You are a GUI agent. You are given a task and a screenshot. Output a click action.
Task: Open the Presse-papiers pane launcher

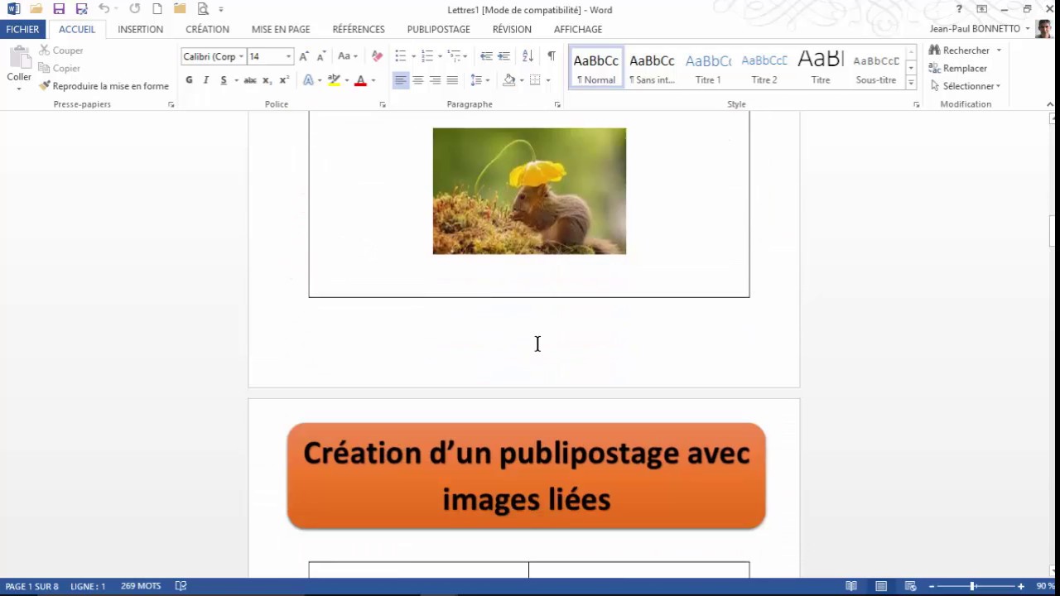tap(171, 105)
